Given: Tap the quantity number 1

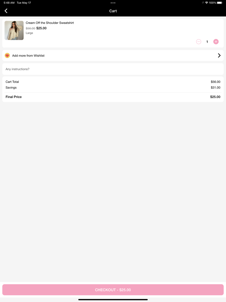Looking at the screenshot, I should [x=207, y=42].
